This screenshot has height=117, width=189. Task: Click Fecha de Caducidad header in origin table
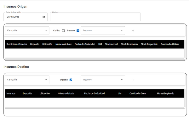[85, 44]
